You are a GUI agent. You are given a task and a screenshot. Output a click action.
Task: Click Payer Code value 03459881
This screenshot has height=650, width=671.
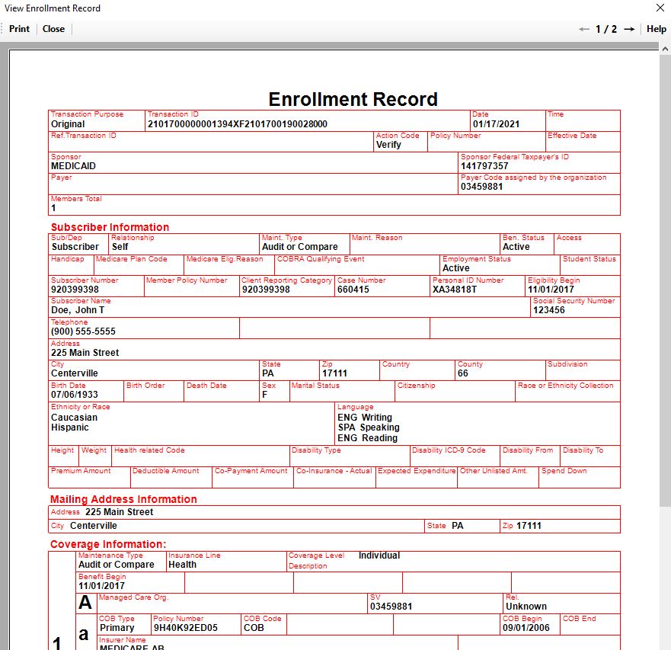click(482, 187)
